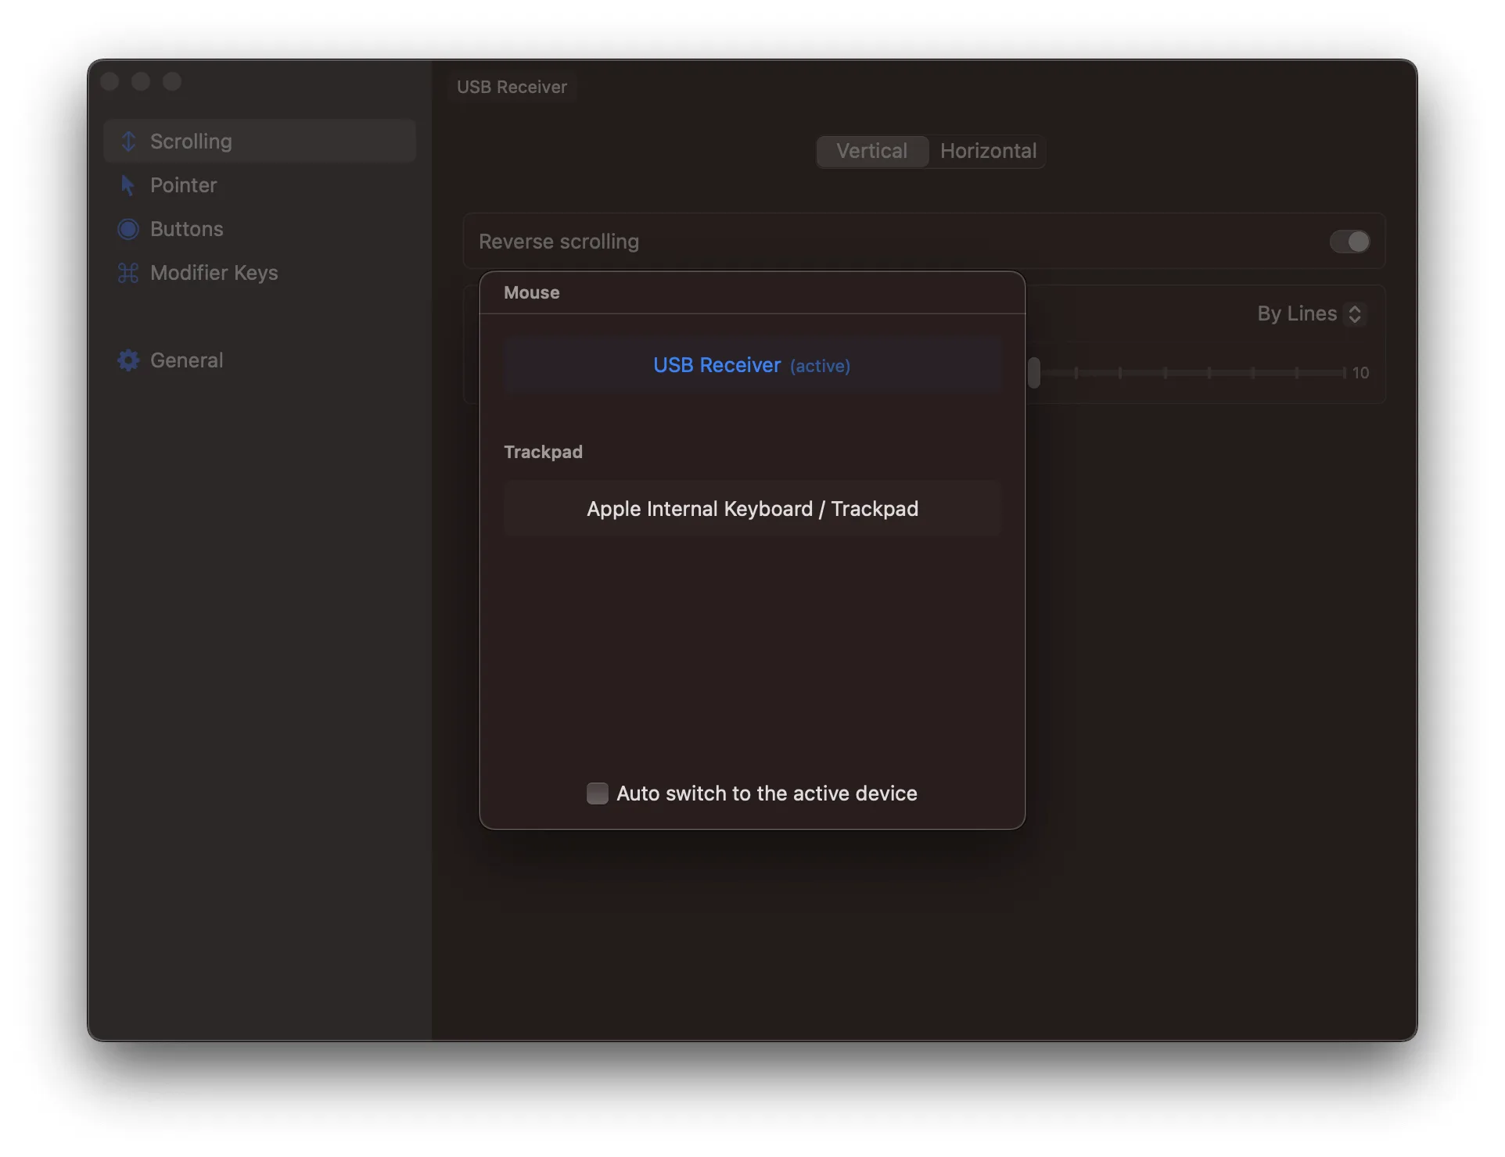The height and width of the screenshot is (1157, 1505).
Task: Open the Scrolling settings section
Action: coord(260,141)
